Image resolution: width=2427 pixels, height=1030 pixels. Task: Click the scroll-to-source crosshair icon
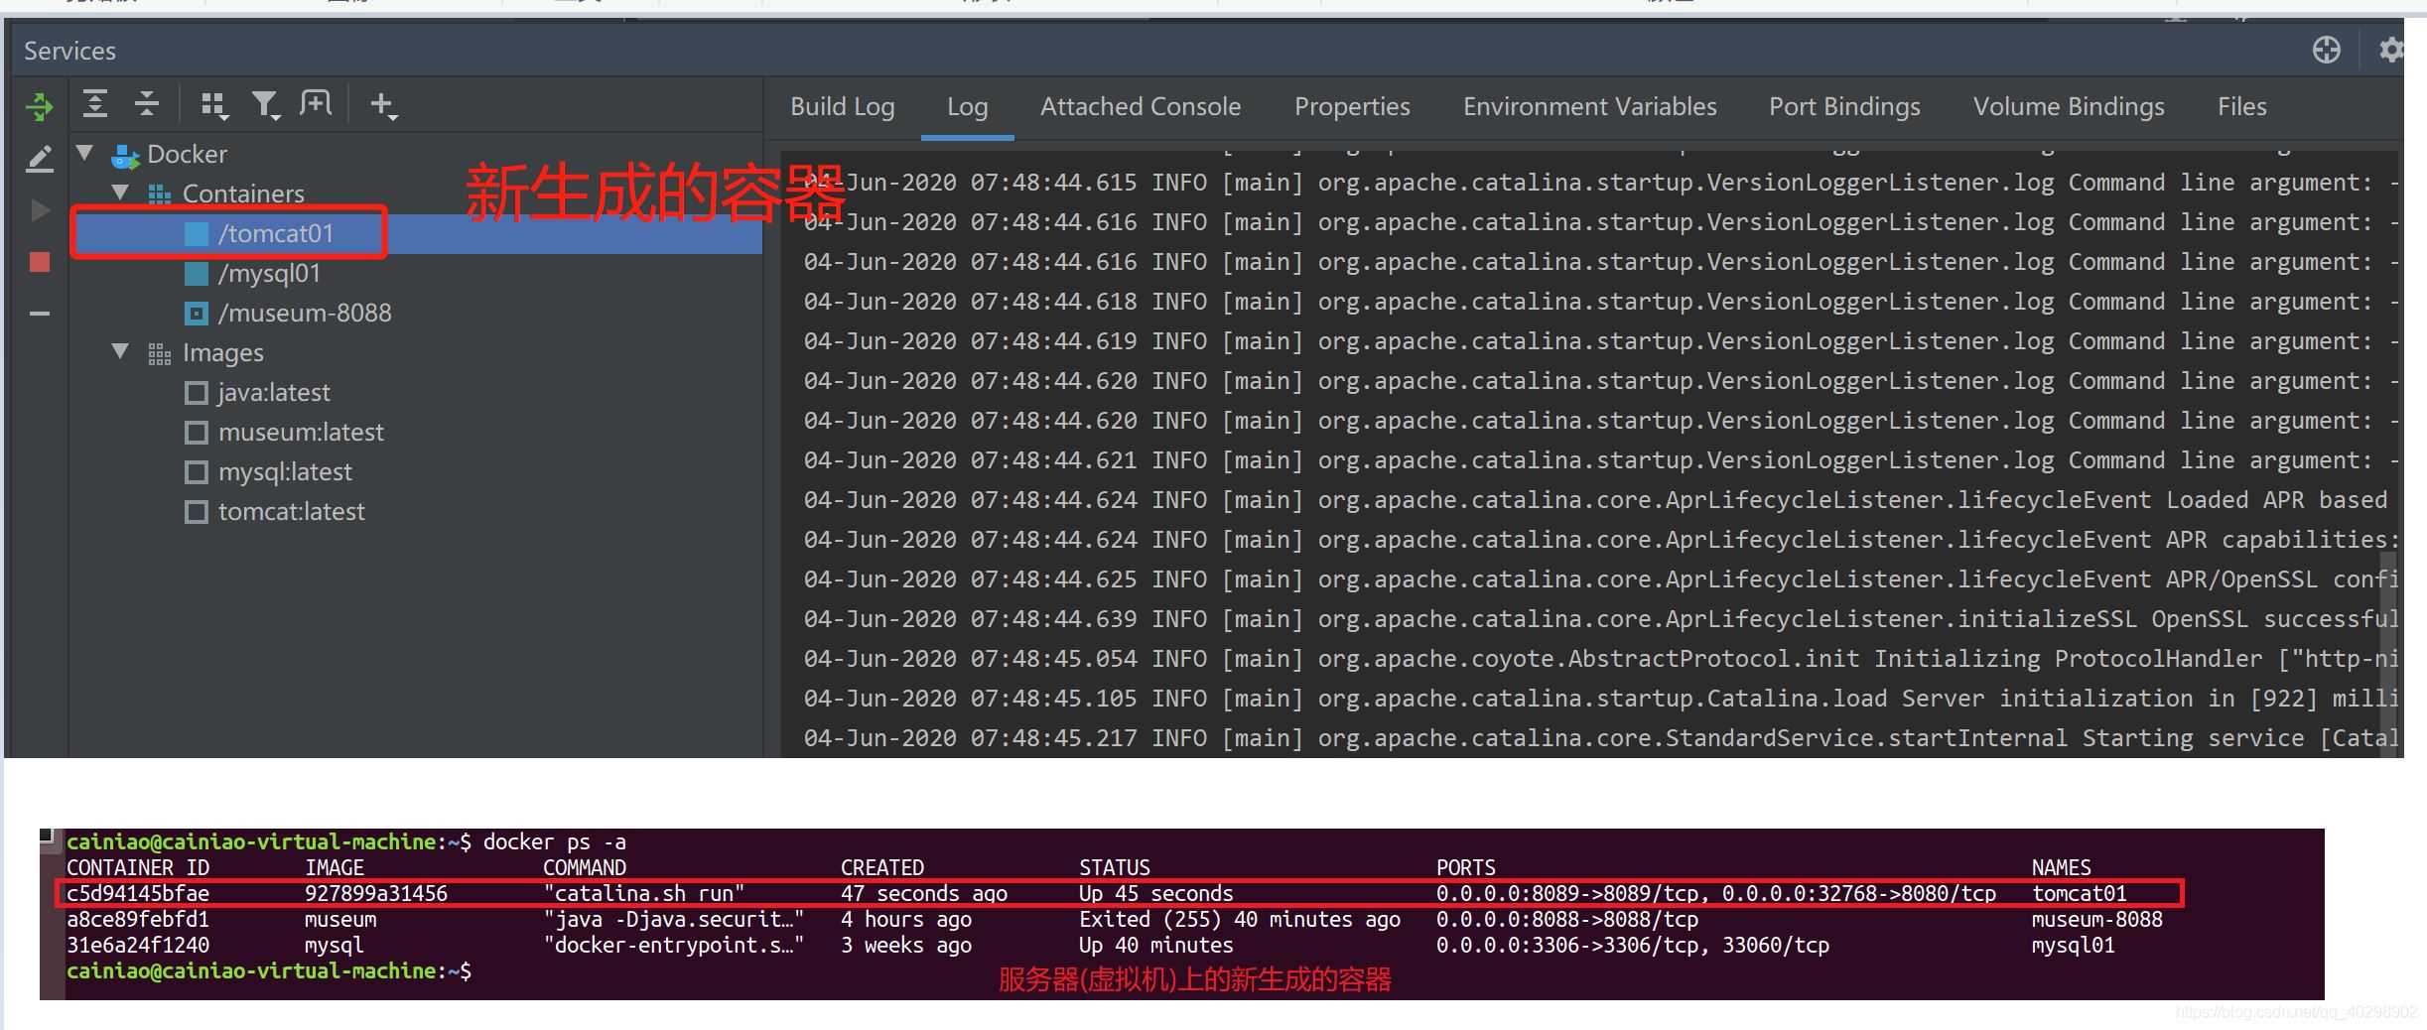click(x=2327, y=50)
